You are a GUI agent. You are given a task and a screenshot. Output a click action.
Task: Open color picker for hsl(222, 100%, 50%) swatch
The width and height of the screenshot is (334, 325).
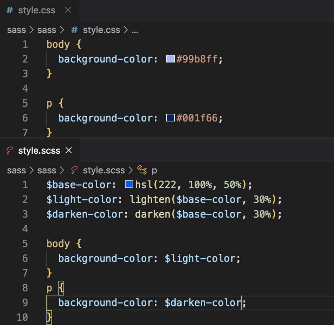tap(129, 184)
